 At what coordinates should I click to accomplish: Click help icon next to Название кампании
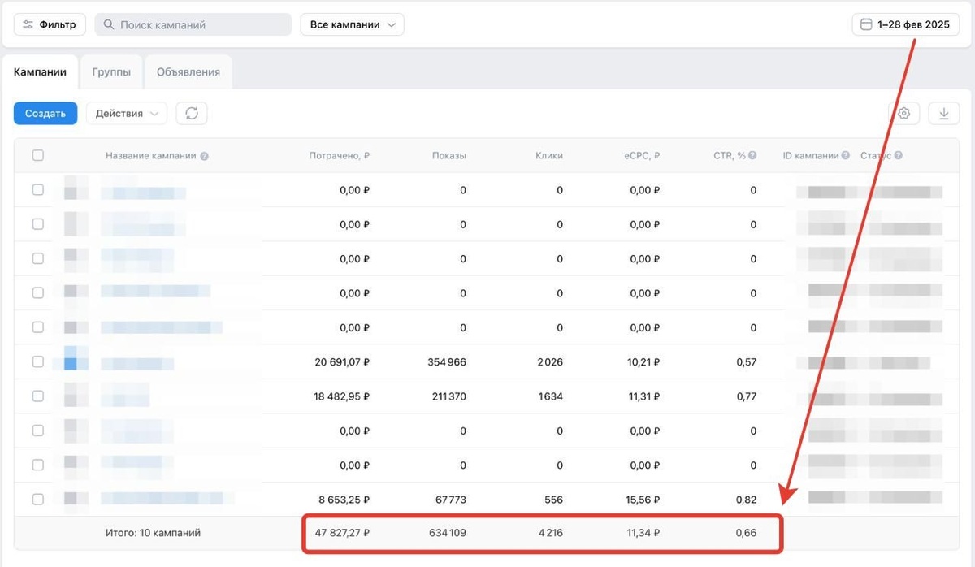(x=205, y=156)
